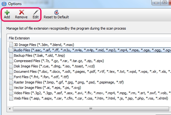Click the file icon beside Raster Image Files
The height and width of the screenshot is (115, 171).
pos(11,82)
